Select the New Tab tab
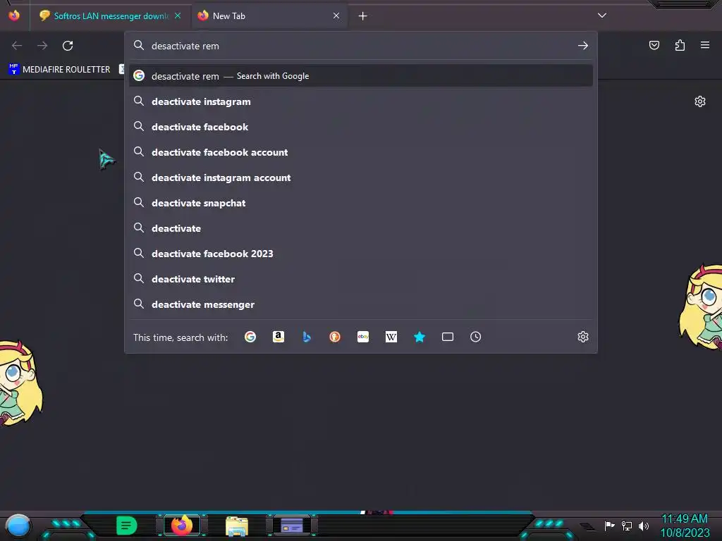 [269, 15]
